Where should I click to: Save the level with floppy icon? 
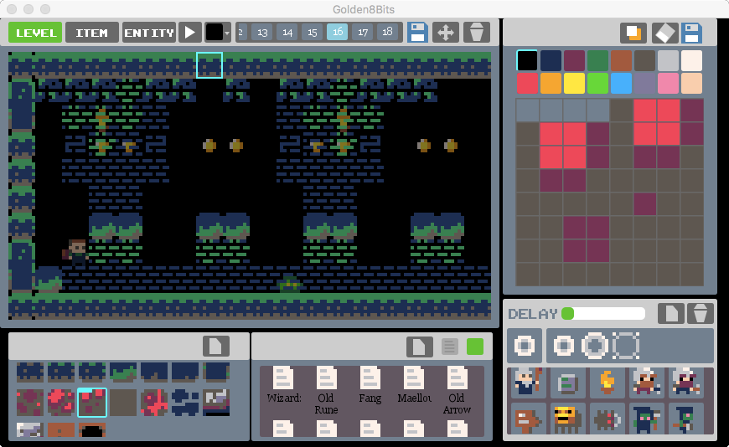(417, 33)
